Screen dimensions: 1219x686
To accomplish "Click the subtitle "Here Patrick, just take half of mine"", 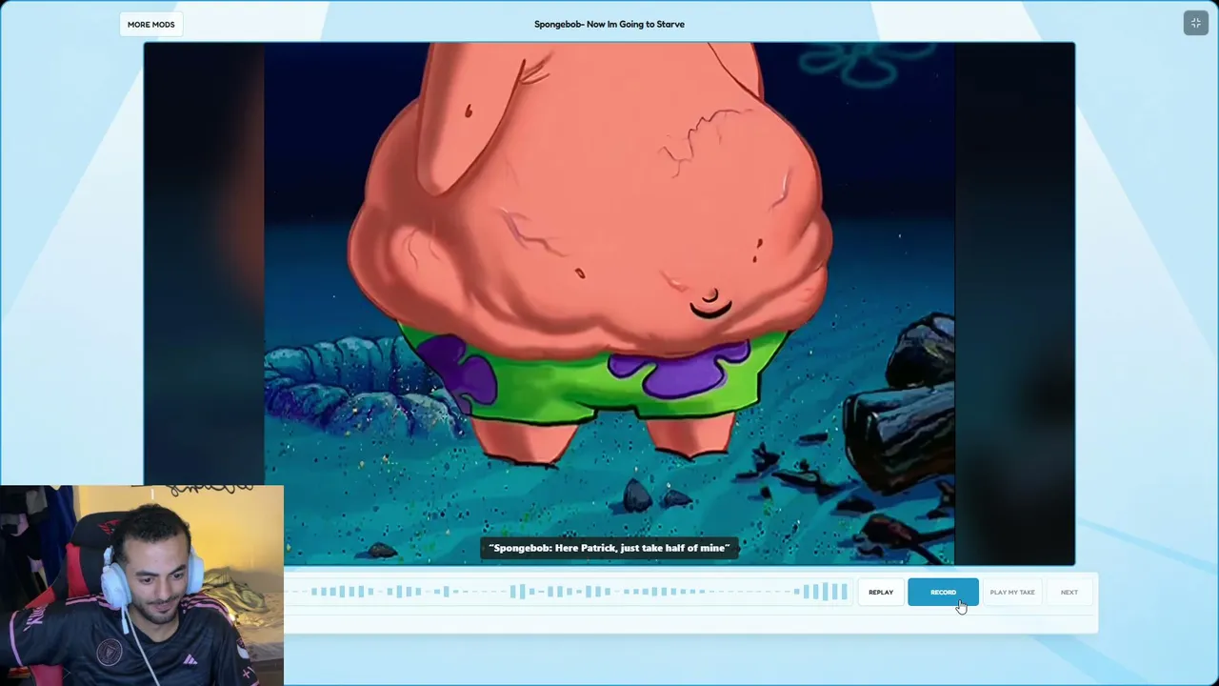I will click(x=609, y=548).
